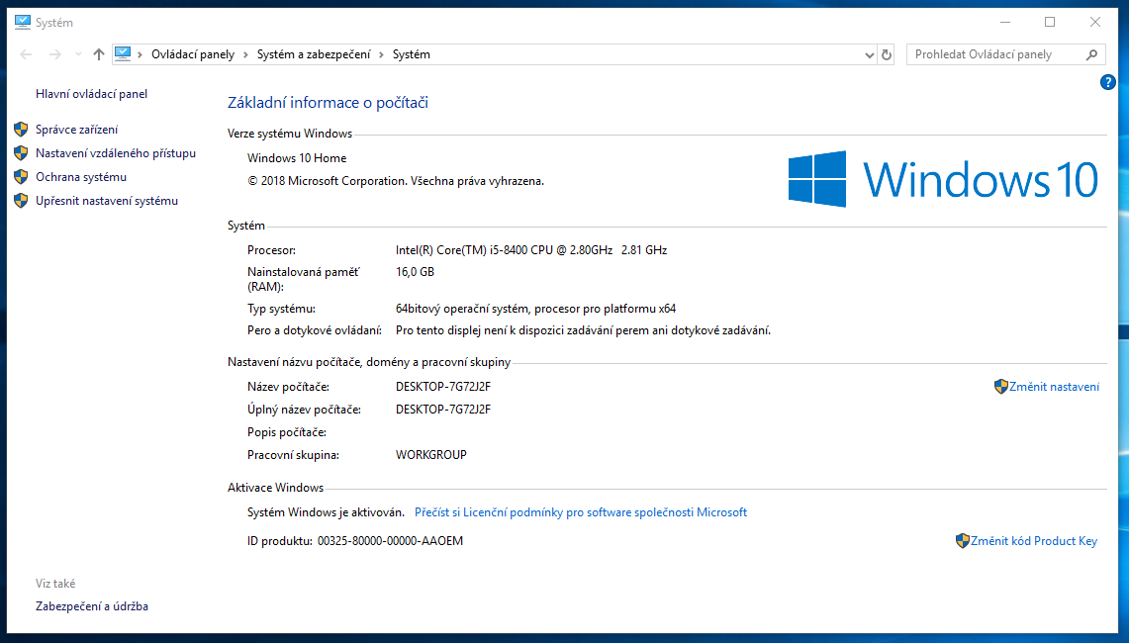
Task: Open Správce zařízení from the sidebar
Action: click(76, 130)
